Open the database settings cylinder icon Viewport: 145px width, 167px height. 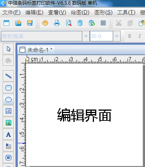(x=80, y=23)
